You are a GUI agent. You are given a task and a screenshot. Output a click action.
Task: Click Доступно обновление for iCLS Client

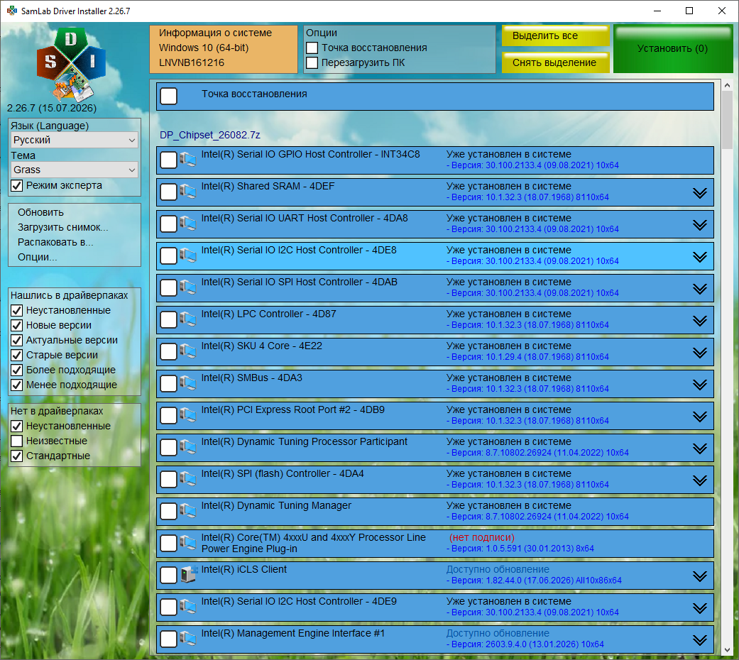point(498,570)
